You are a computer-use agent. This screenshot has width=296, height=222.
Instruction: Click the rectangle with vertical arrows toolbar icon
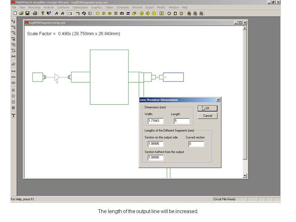tap(70, 13)
